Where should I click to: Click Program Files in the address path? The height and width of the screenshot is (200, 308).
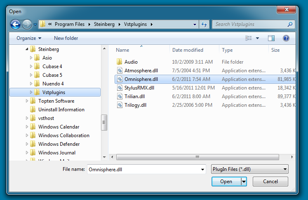coord(70,24)
